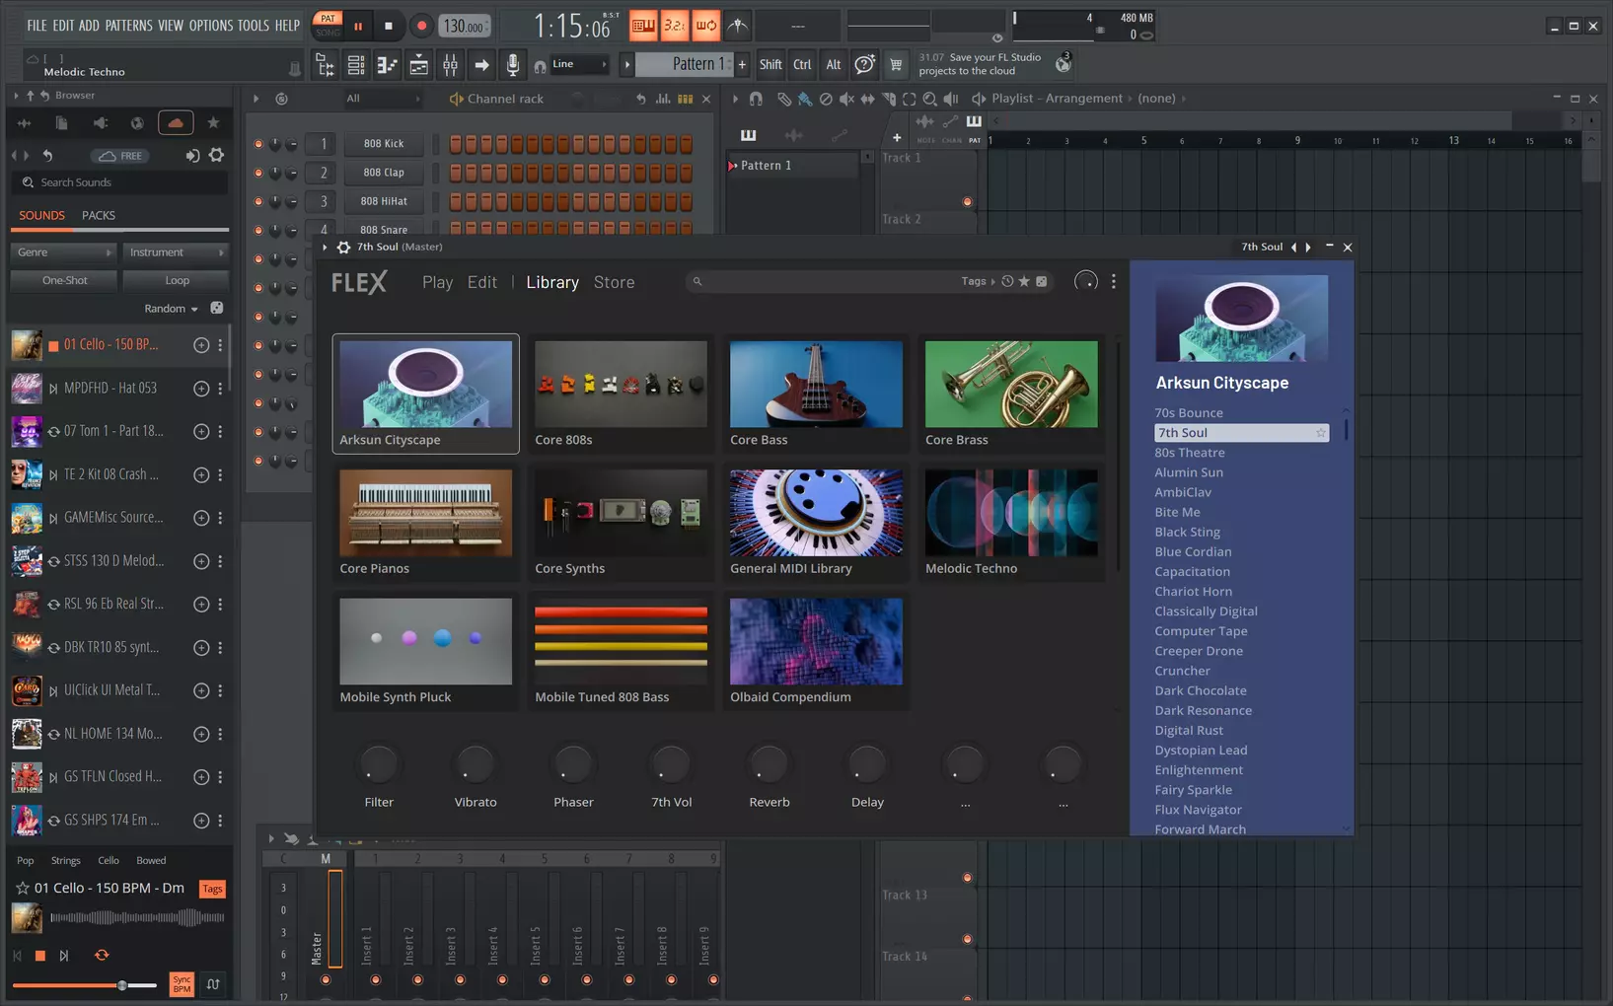Open the Random sort dropdown

click(x=171, y=309)
